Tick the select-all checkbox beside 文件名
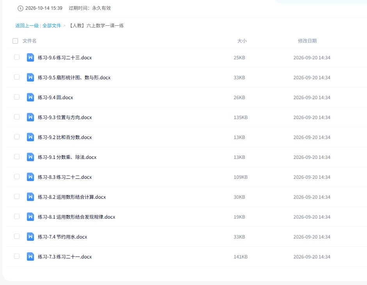Image resolution: width=367 pixels, height=285 pixels. coord(15,41)
